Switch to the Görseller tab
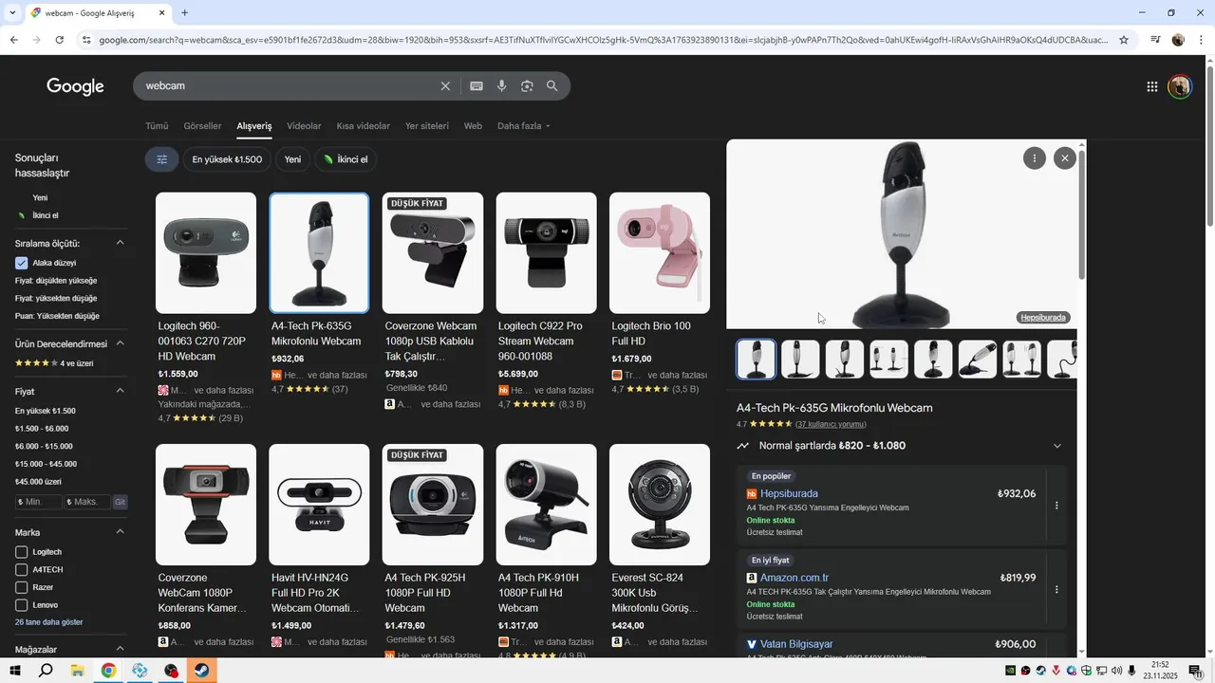This screenshot has height=683, width=1215. point(202,126)
